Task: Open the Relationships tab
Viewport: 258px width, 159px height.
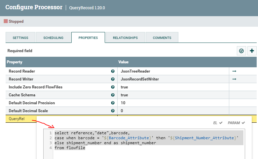Action: pyautogui.click(x=125, y=38)
